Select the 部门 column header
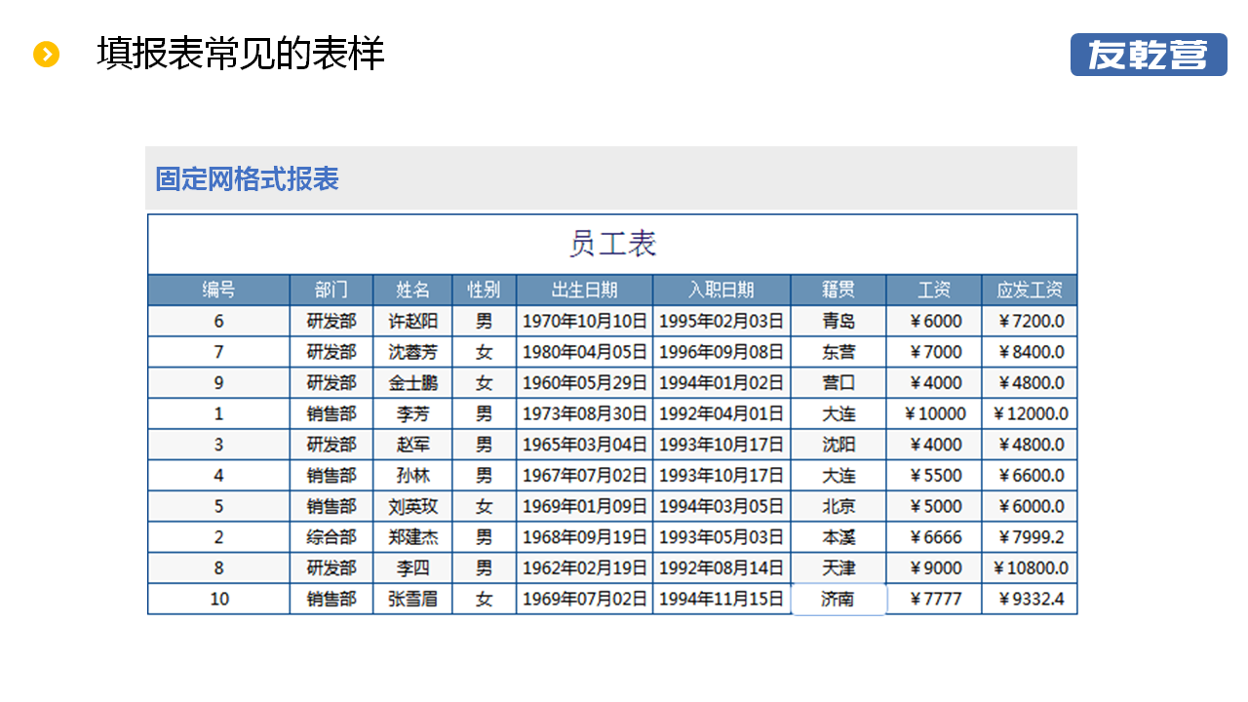 pos(331,290)
